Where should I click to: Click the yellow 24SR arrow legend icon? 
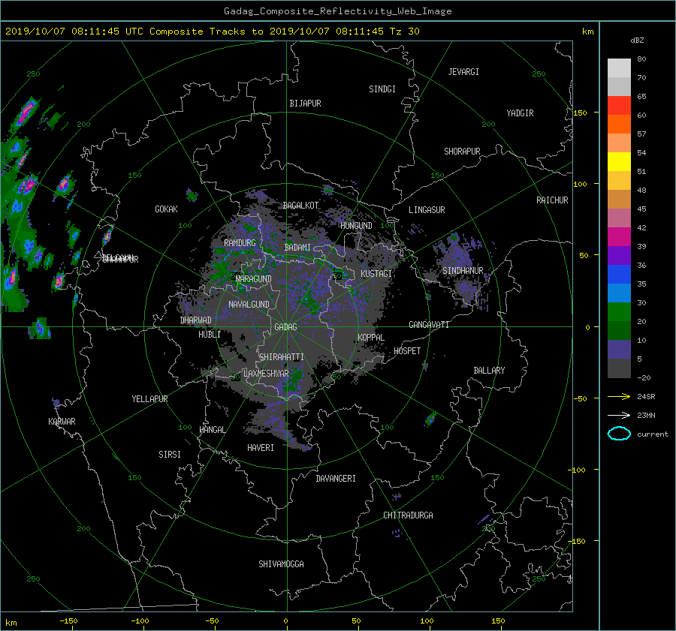click(x=619, y=396)
